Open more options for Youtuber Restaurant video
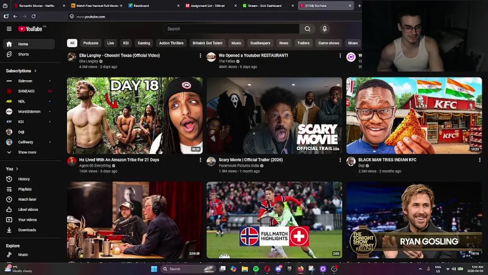488x275 pixels. 340,56
